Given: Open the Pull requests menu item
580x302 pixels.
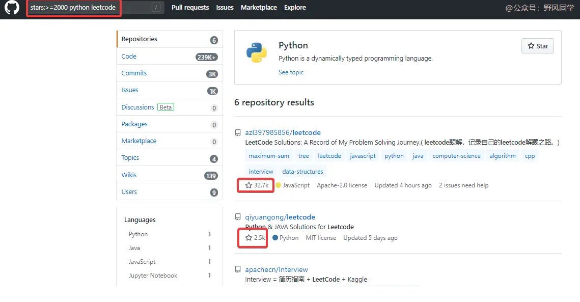Looking at the screenshot, I should 190,8.
